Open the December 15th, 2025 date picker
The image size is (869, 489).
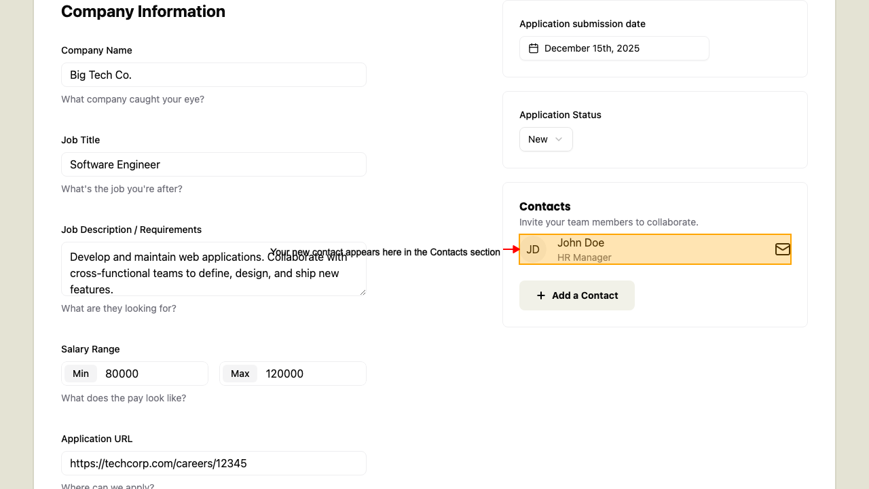(x=614, y=48)
